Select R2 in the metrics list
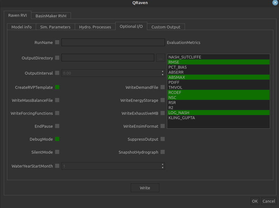 (219, 108)
